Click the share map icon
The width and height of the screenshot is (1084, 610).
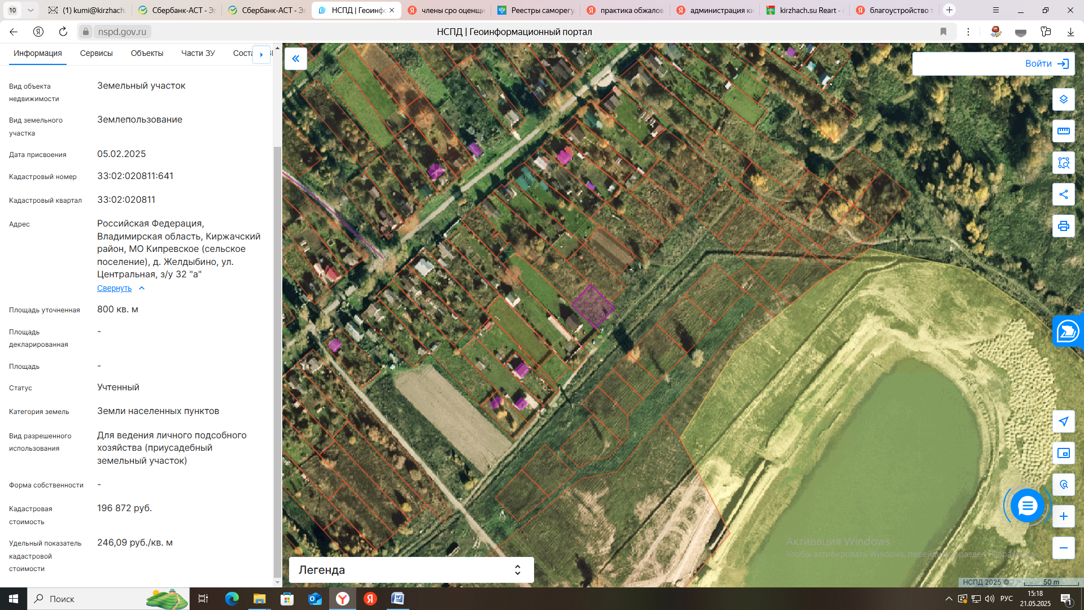(1063, 194)
